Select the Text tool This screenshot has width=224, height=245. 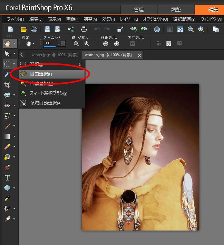7,178
